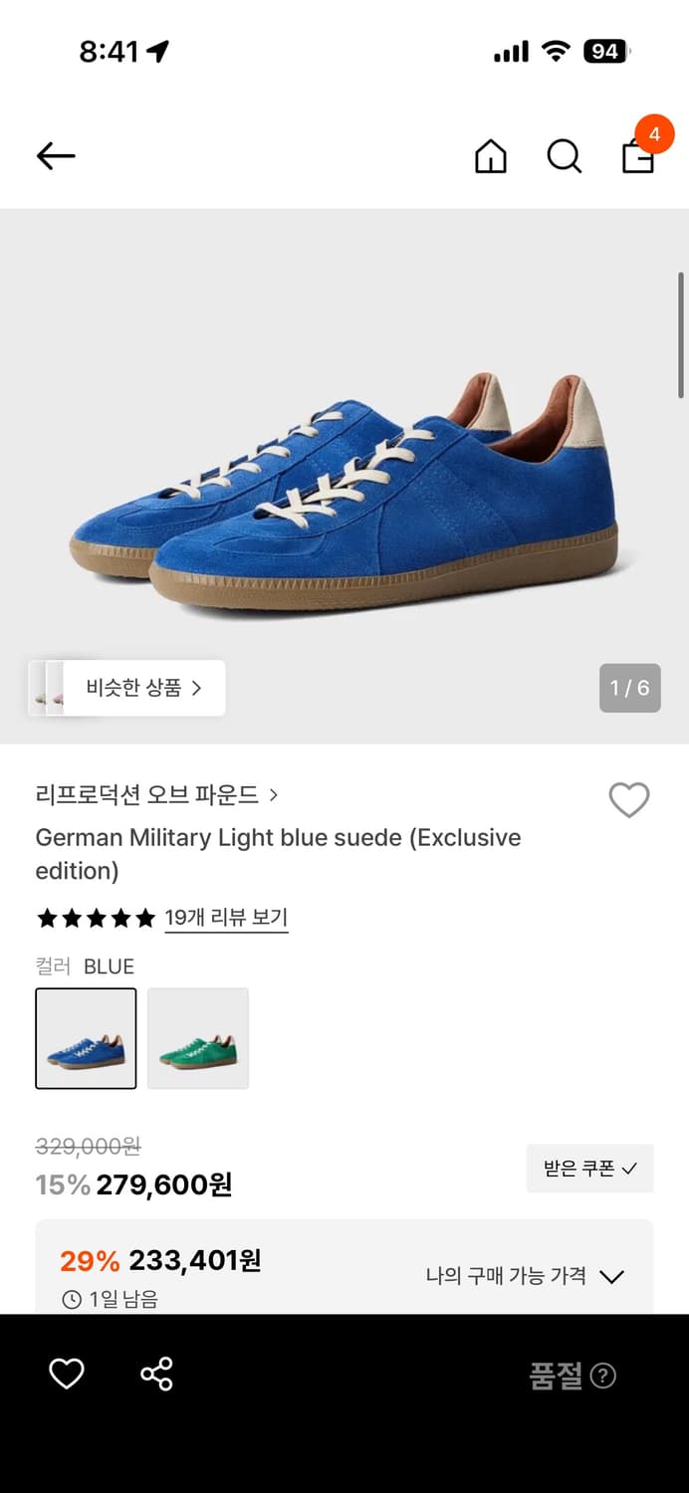Open the 19개 리뷰 보기 review link
This screenshot has height=1493, width=689.
point(226,919)
